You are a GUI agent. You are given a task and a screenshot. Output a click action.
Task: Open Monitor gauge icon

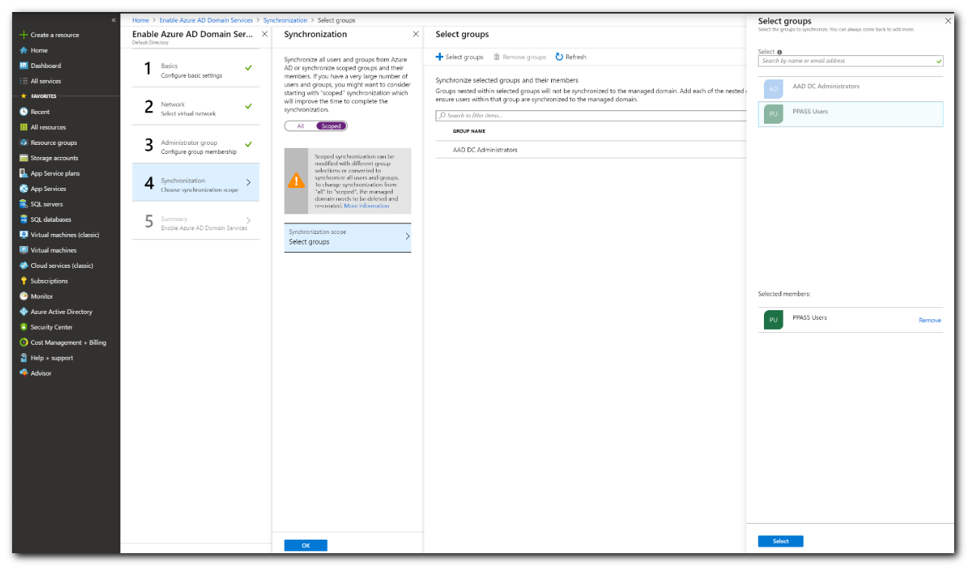(23, 296)
